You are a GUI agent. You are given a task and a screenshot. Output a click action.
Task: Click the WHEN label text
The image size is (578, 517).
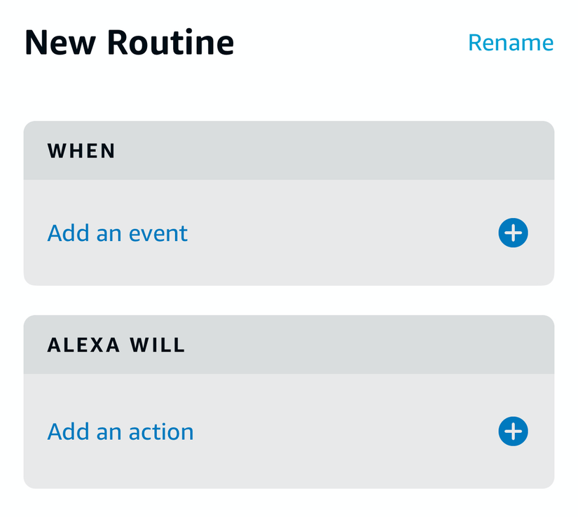click(x=81, y=151)
